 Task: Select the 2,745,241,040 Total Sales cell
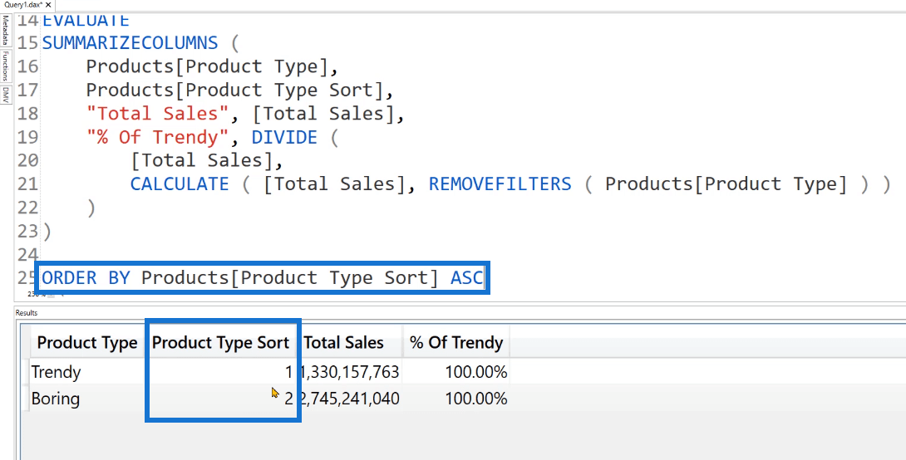tap(350, 399)
